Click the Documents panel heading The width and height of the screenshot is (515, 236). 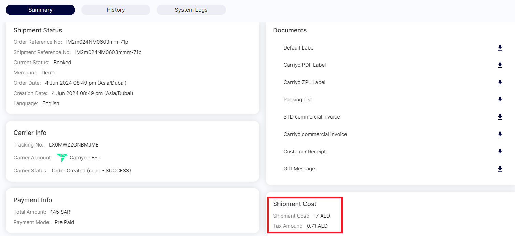point(290,30)
